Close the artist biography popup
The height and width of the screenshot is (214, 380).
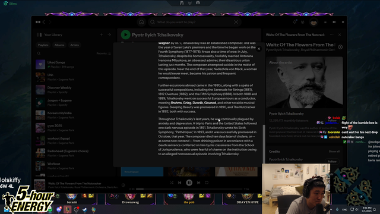click(x=259, y=49)
